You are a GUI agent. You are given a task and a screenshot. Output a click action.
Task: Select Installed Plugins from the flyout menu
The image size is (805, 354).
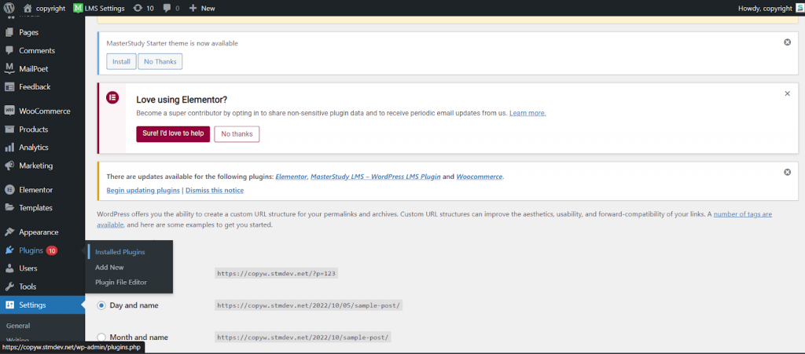pos(119,252)
